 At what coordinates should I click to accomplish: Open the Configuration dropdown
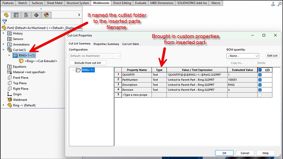tap(95, 56)
